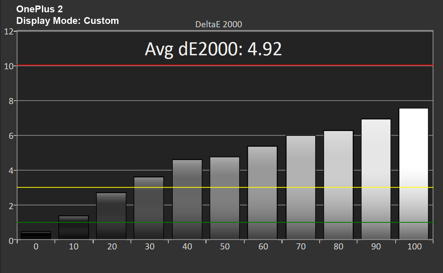
Task: Click the yellow threshold line at 3
Action: click(x=225, y=187)
